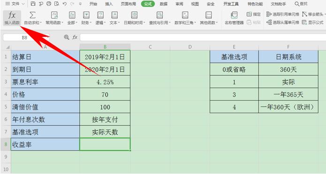Image resolution: width=326 pixels, height=174 pixels.
Task: Select cell B6 按年支付
Action: [x=105, y=119]
